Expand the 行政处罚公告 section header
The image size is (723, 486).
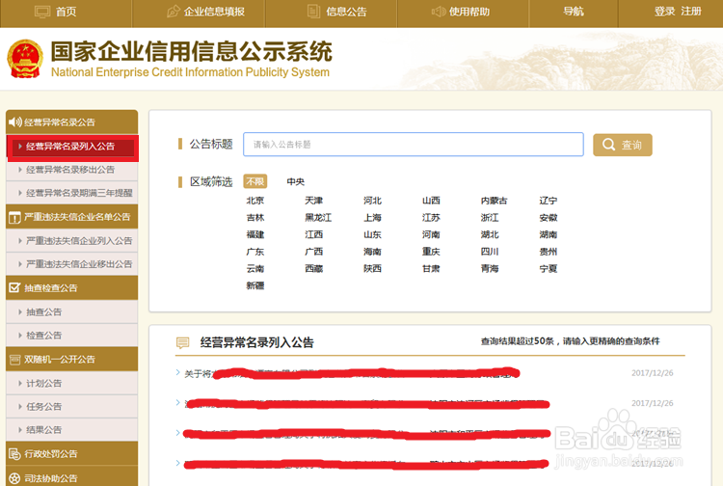tap(72, 454)
